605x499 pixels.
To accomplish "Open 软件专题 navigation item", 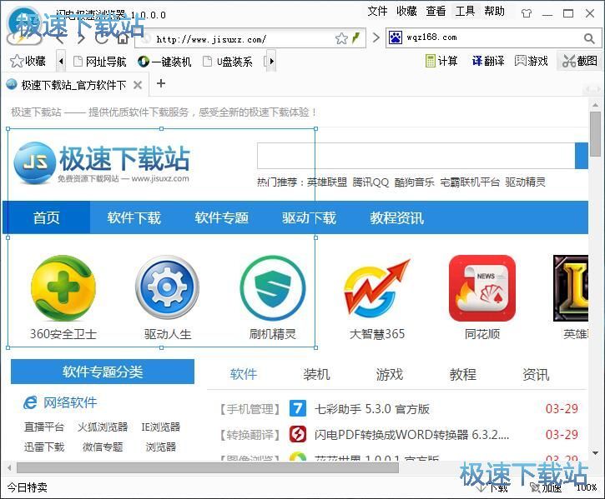I will tap(221, 217).
